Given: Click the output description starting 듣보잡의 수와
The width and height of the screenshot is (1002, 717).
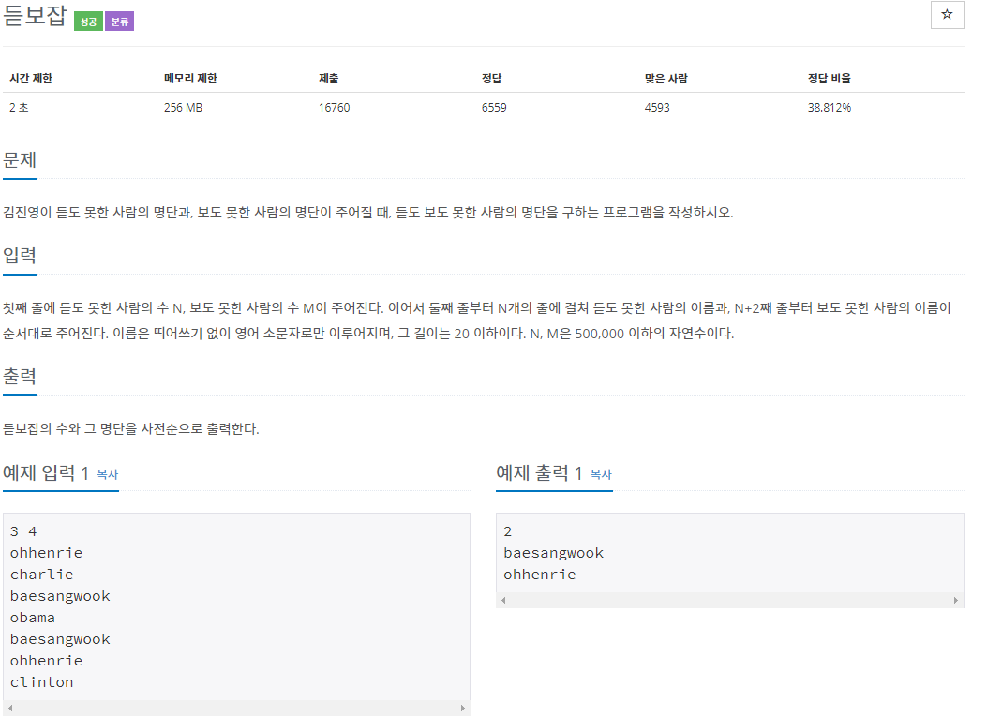Looking at the screenshot, I should point(131,429).
